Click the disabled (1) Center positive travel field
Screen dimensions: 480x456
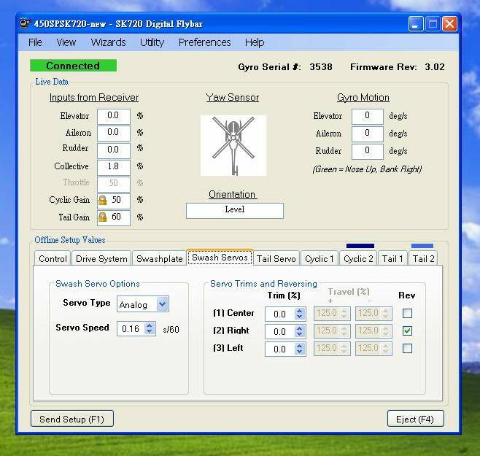pyautogui.click(x=332, y=314)
